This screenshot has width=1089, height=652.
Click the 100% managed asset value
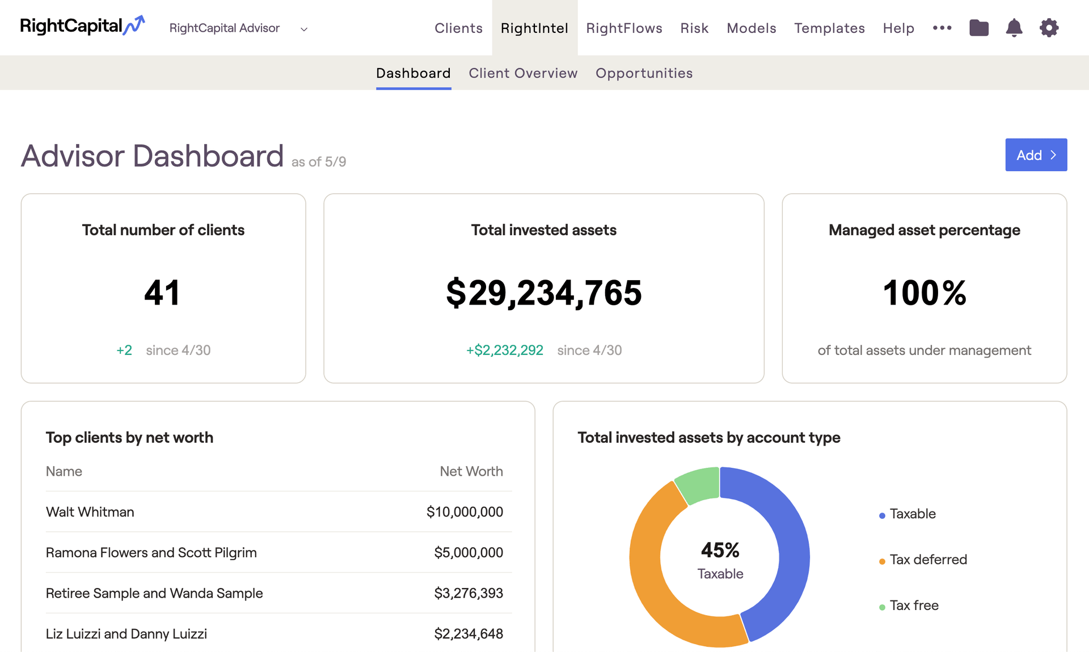(925, 293)
